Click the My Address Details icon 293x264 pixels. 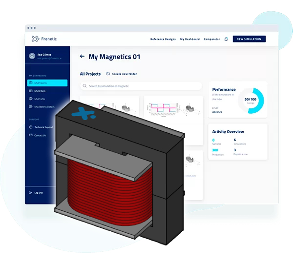pyautogui.click(x=31, y=106)
